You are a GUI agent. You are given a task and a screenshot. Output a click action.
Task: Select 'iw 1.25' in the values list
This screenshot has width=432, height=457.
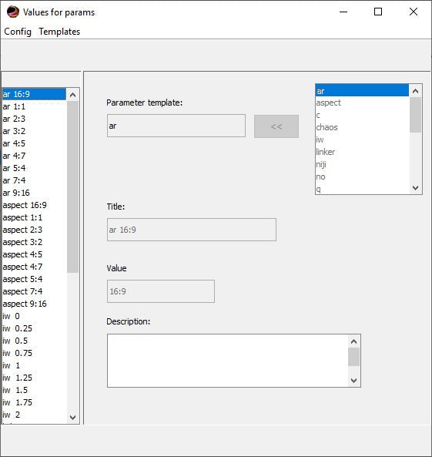coord(34,378)
